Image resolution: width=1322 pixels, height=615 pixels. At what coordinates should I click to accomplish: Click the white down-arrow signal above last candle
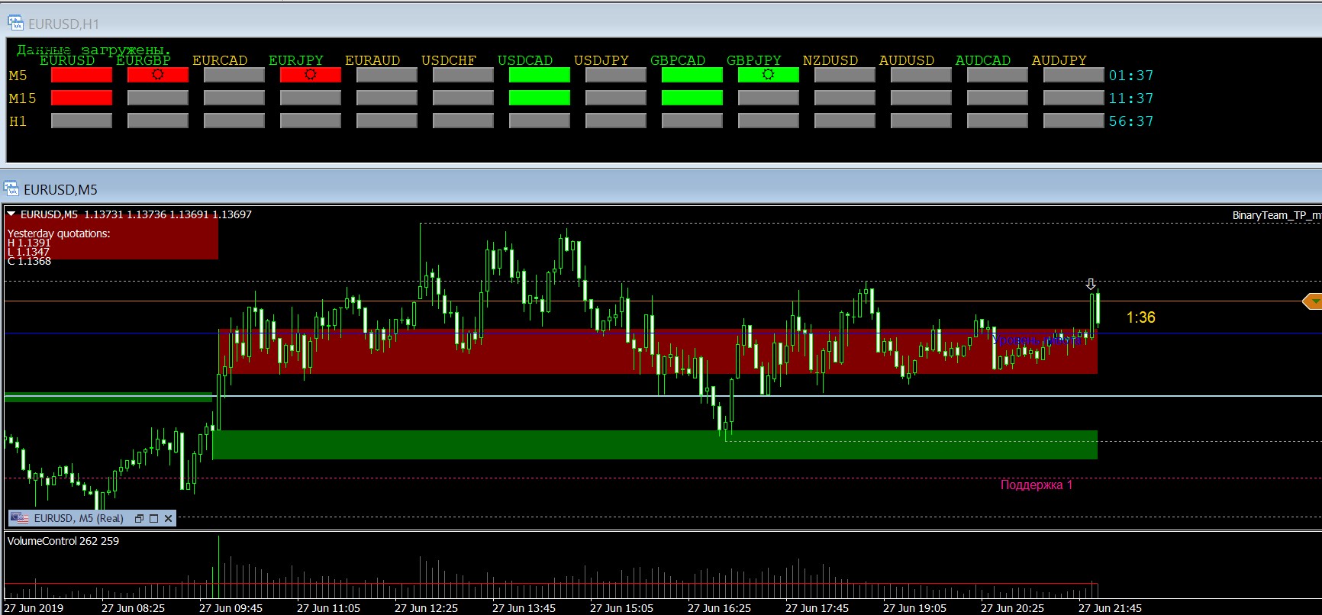pyautogui.click(x=1091, y=285)
